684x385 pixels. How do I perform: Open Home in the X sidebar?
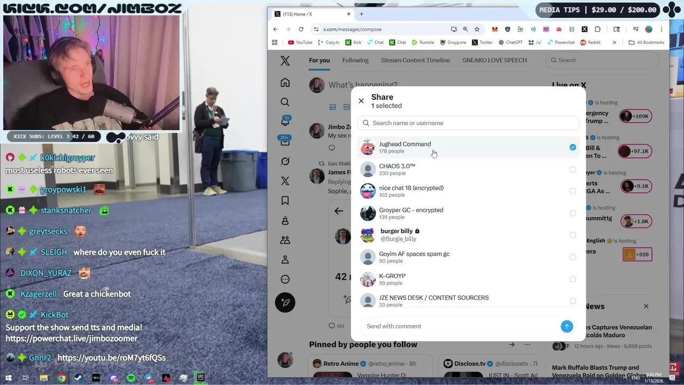[285, 83]
